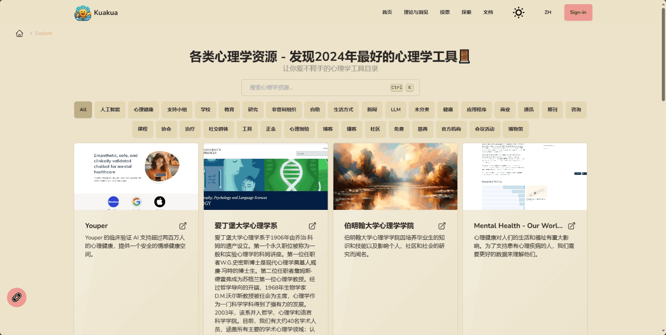This screenshot has height=335, width=666.
Task: Click the home breadcrumb icon
Action: click(20, 33)
